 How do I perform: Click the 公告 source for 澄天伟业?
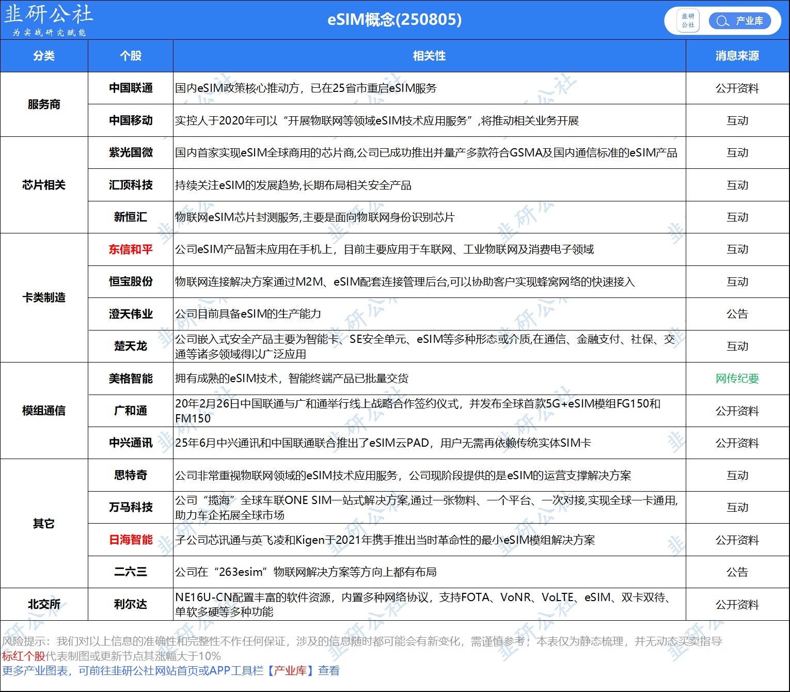737,314
